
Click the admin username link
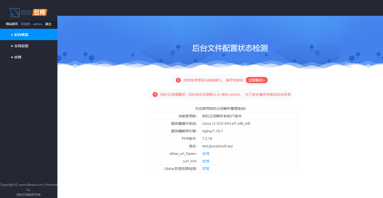[38, 24]
